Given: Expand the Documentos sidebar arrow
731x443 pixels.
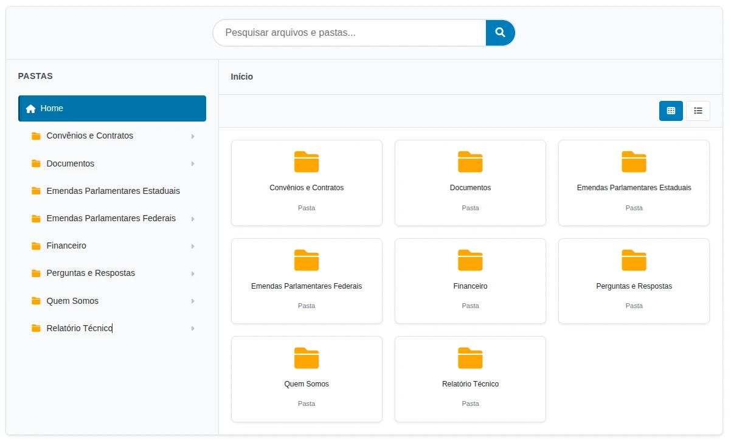Looking at the screenshot, I should pos(193,163).
